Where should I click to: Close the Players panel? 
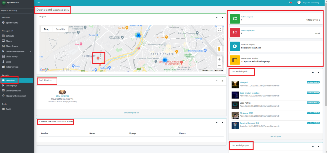[x=222, y=17]
